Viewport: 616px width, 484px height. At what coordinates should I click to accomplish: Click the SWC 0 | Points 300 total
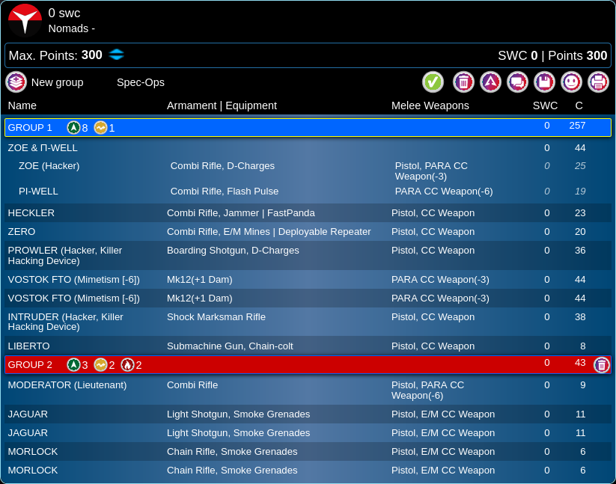click(552, 55)
